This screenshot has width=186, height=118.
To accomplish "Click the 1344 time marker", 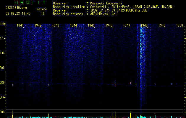I will 73,25.
